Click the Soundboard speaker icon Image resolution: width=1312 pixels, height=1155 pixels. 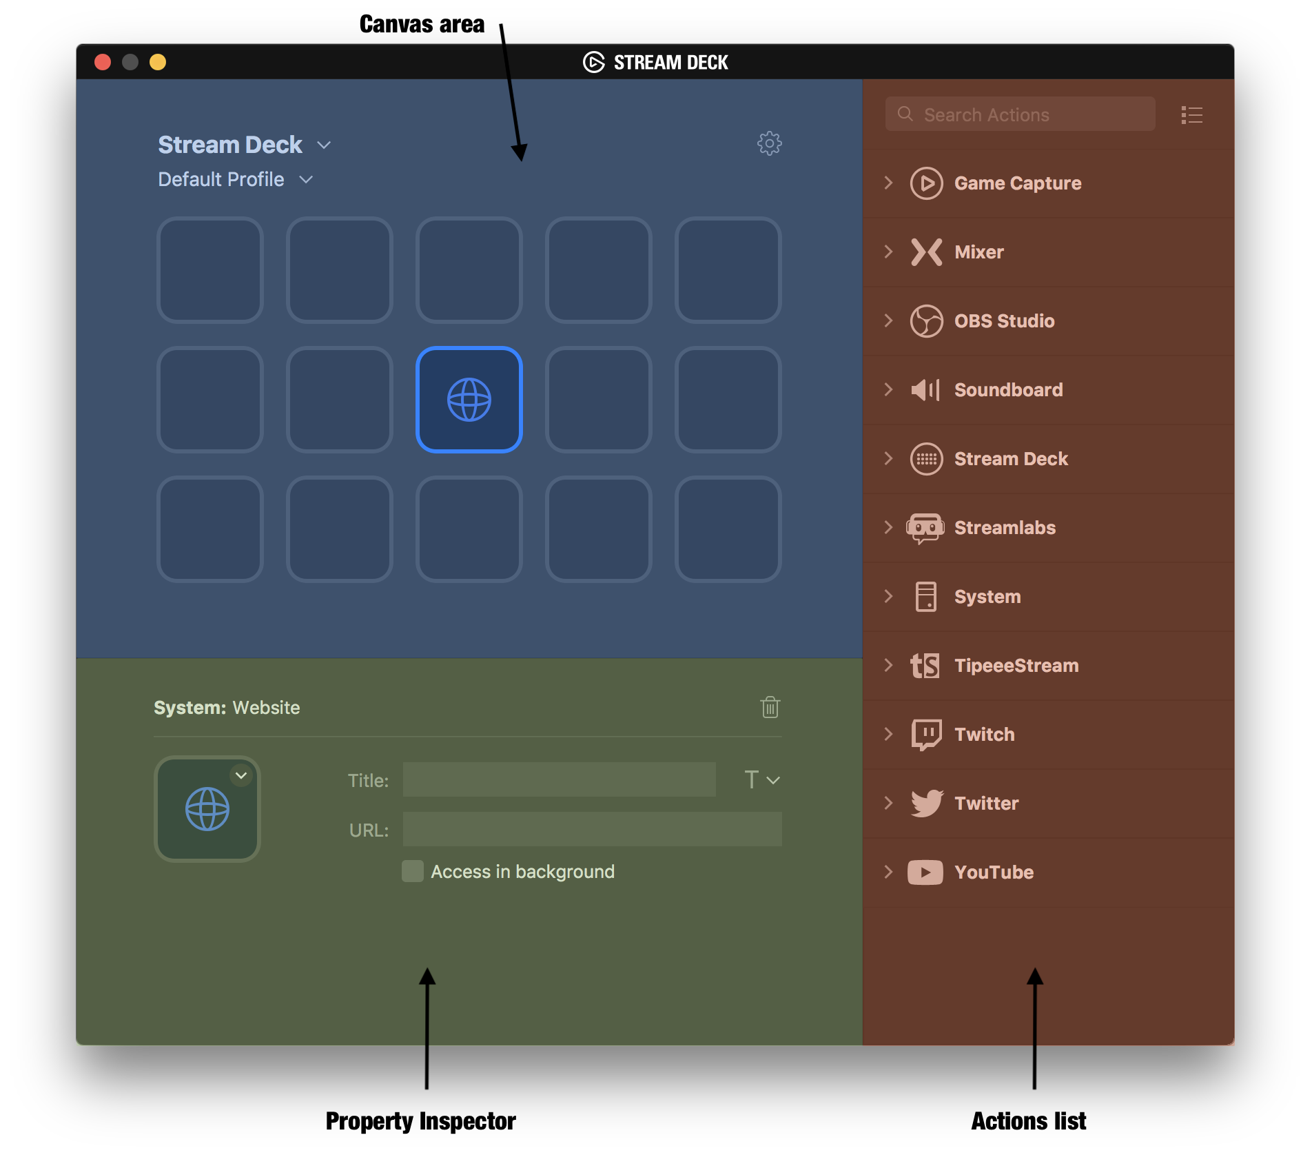[925, 390]
